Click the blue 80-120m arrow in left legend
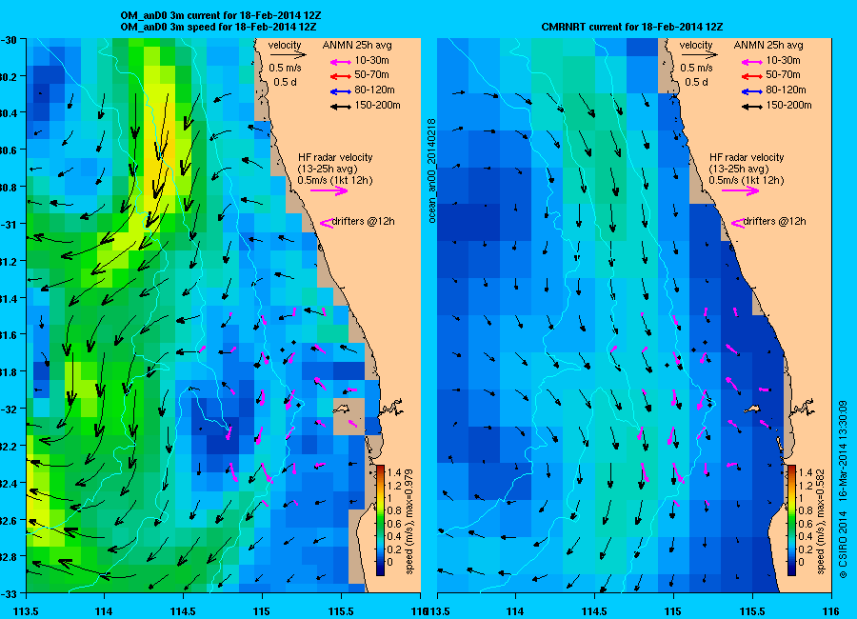Viewport: 857px width, 619px height. click(x=341, y=91)
